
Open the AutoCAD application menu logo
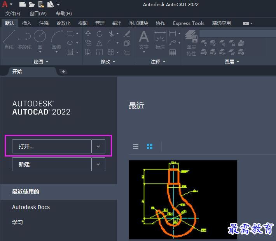pyautogui.click(x=5, y=4)
